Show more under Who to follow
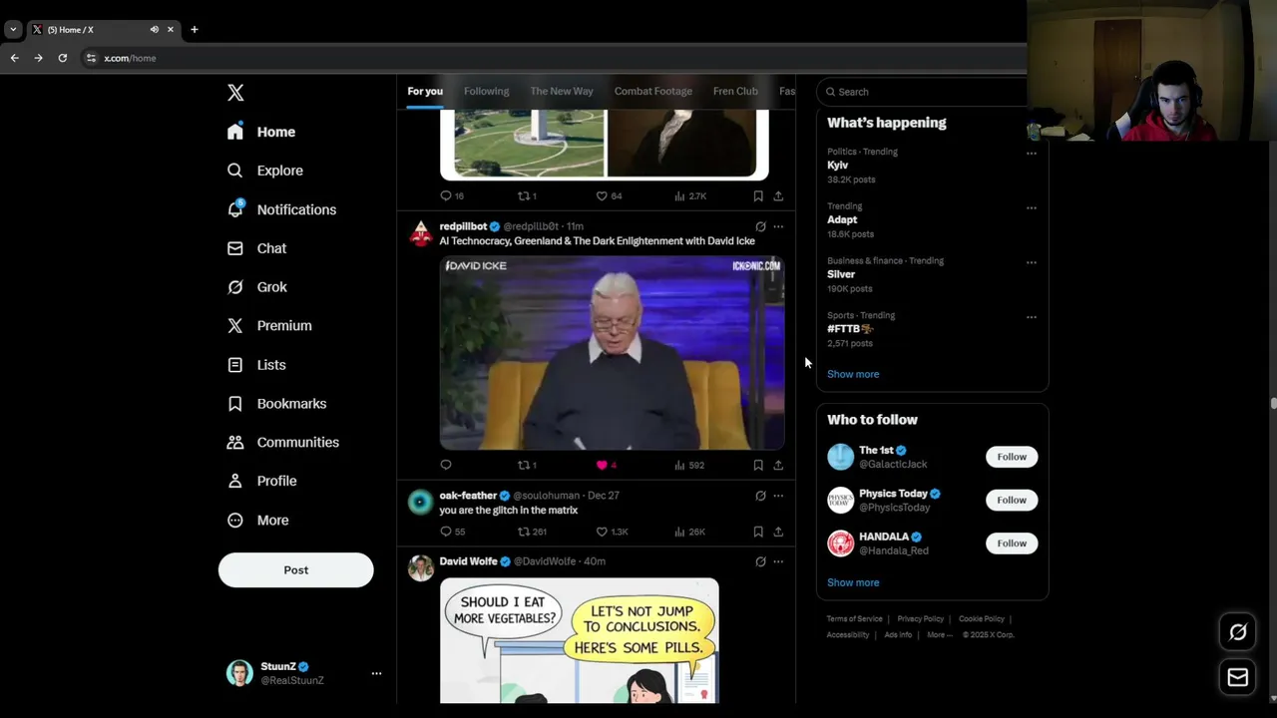The height and width of the screenshot is (718, 1277). click(853, 582)
